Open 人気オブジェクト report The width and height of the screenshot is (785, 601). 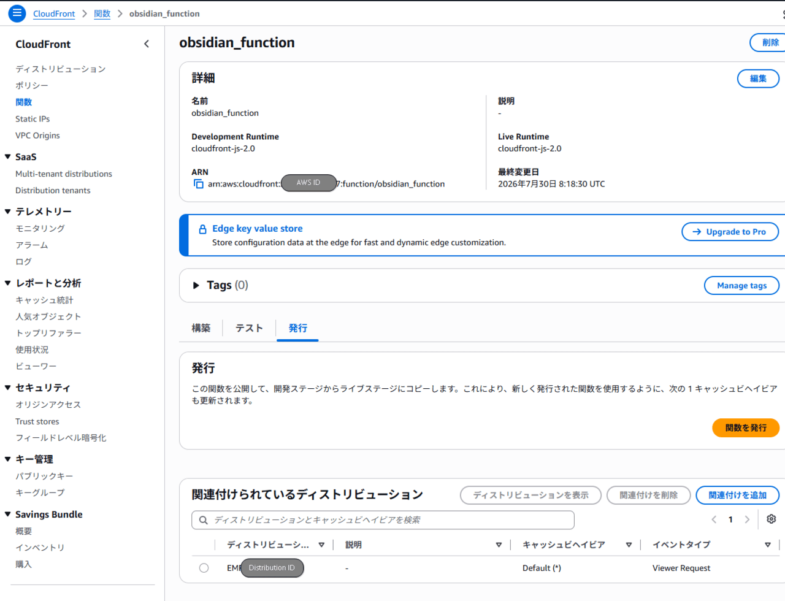click(x=48, y=316)
